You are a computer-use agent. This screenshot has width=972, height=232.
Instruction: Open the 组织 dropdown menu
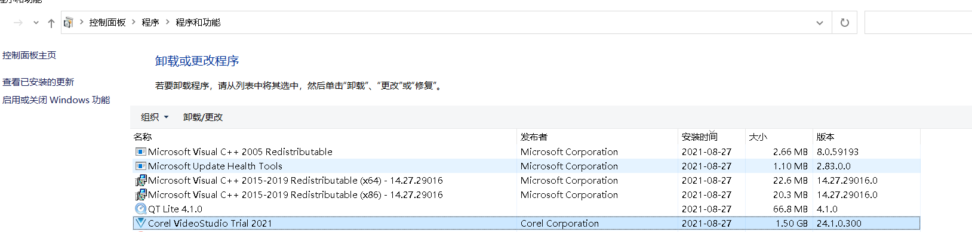(x=155, y=117)
